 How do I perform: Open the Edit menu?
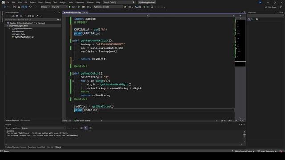tap(14, 2)
